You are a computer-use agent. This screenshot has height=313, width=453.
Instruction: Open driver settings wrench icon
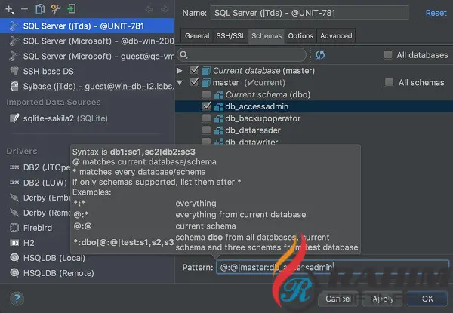(56, 9)
